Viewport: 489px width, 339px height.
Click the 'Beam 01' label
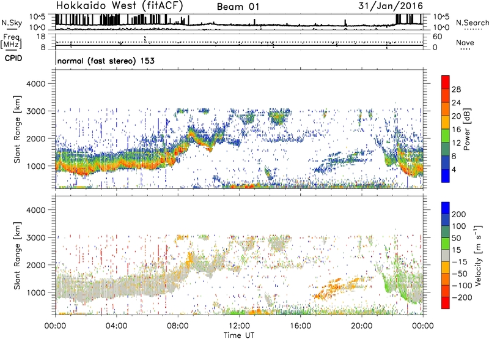click(238, 7)
